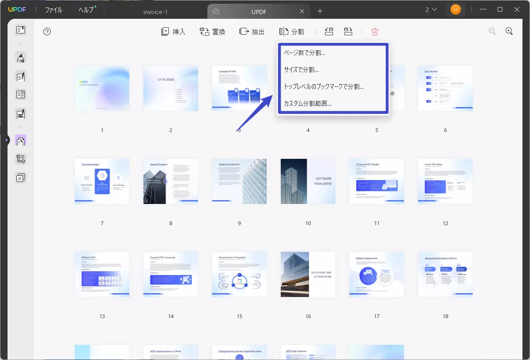
Task: Select page 13 Efficient OCR thumbnail
Action: coord(102,274)
